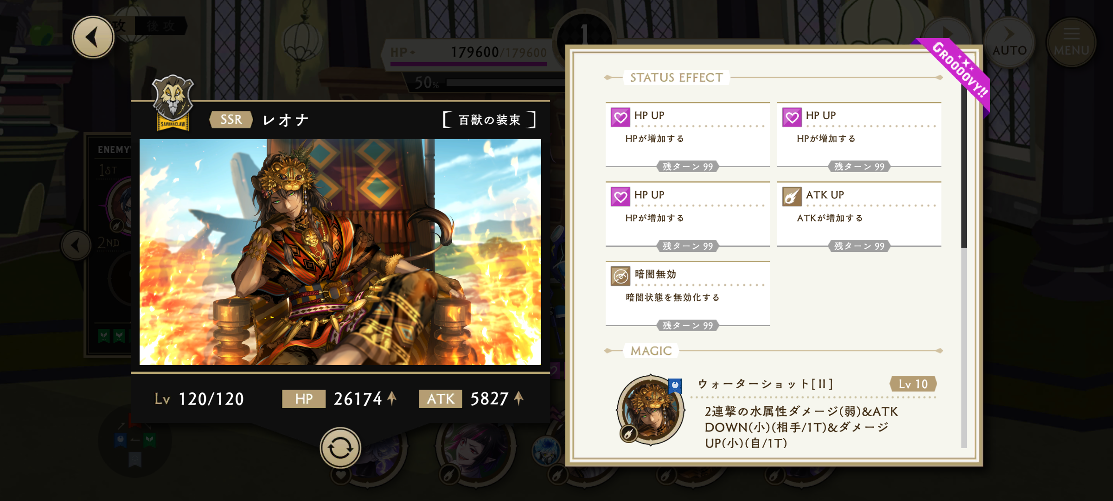Click the enemy HP gauge bar

coord(468,64)
